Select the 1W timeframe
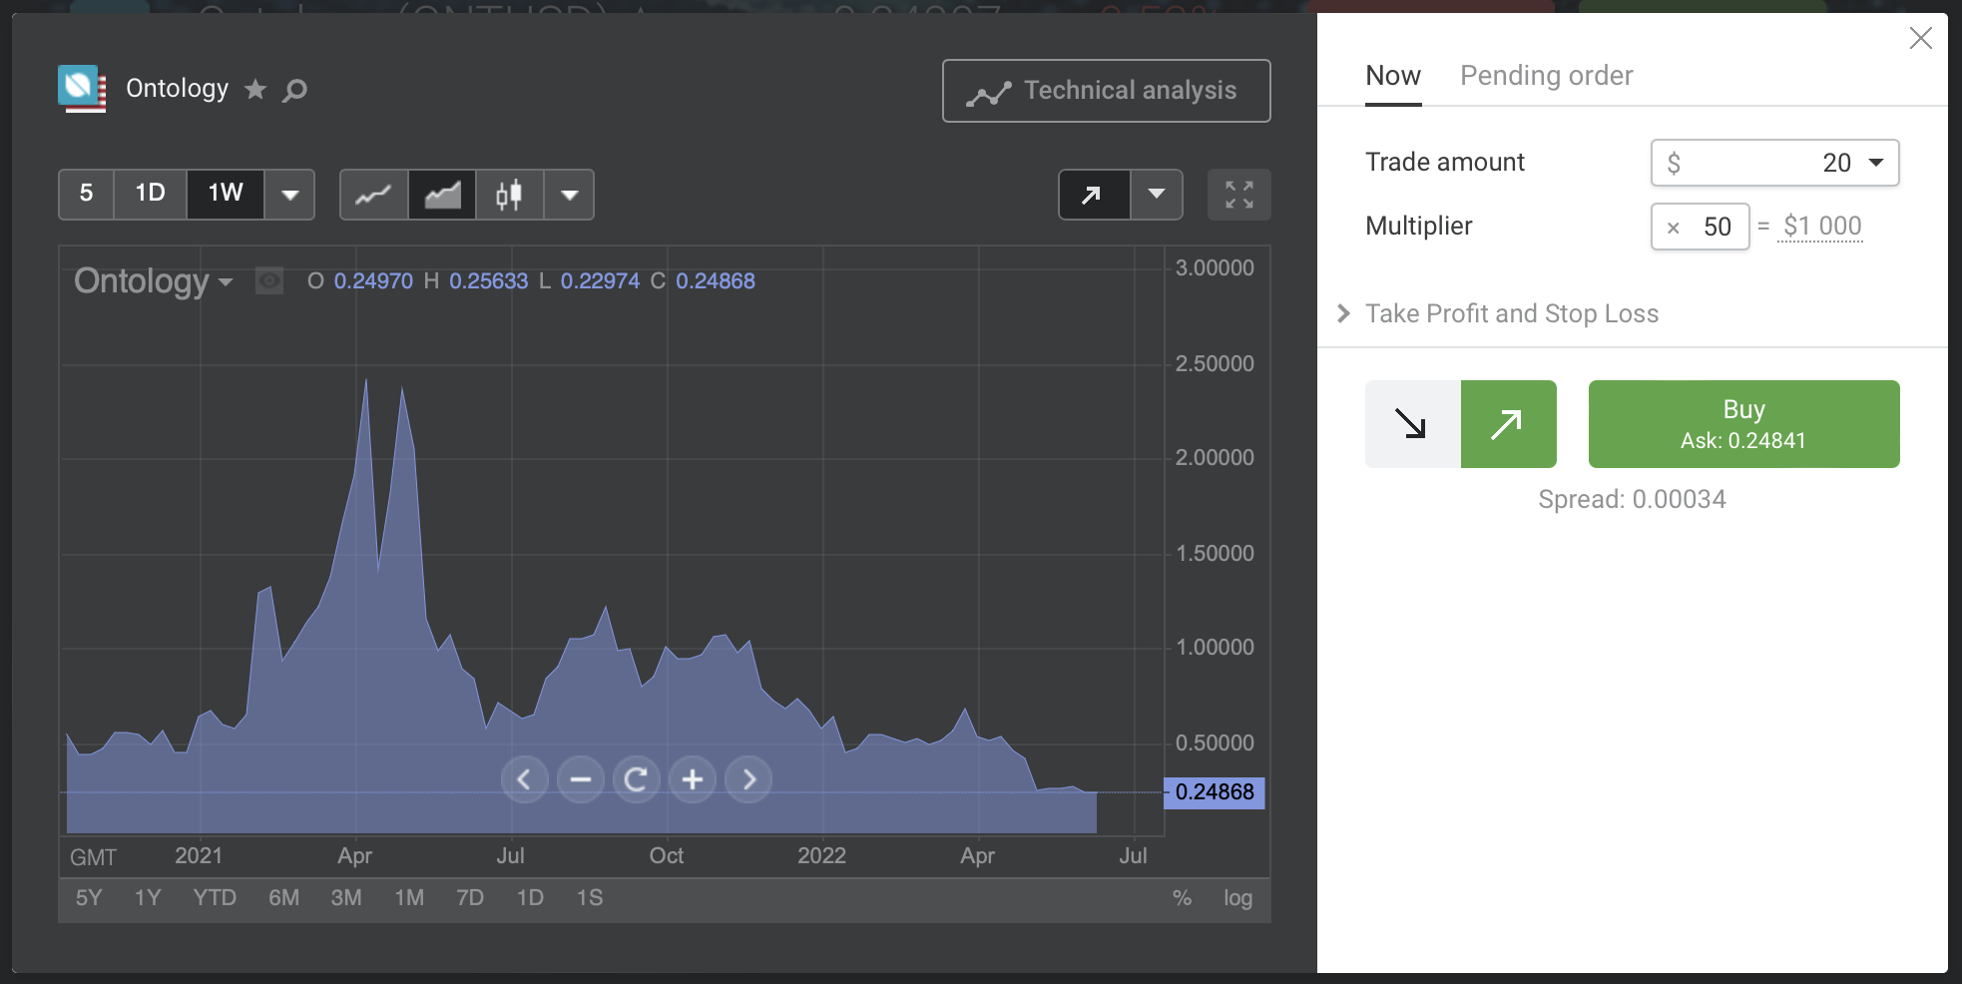 coord(226,194)
